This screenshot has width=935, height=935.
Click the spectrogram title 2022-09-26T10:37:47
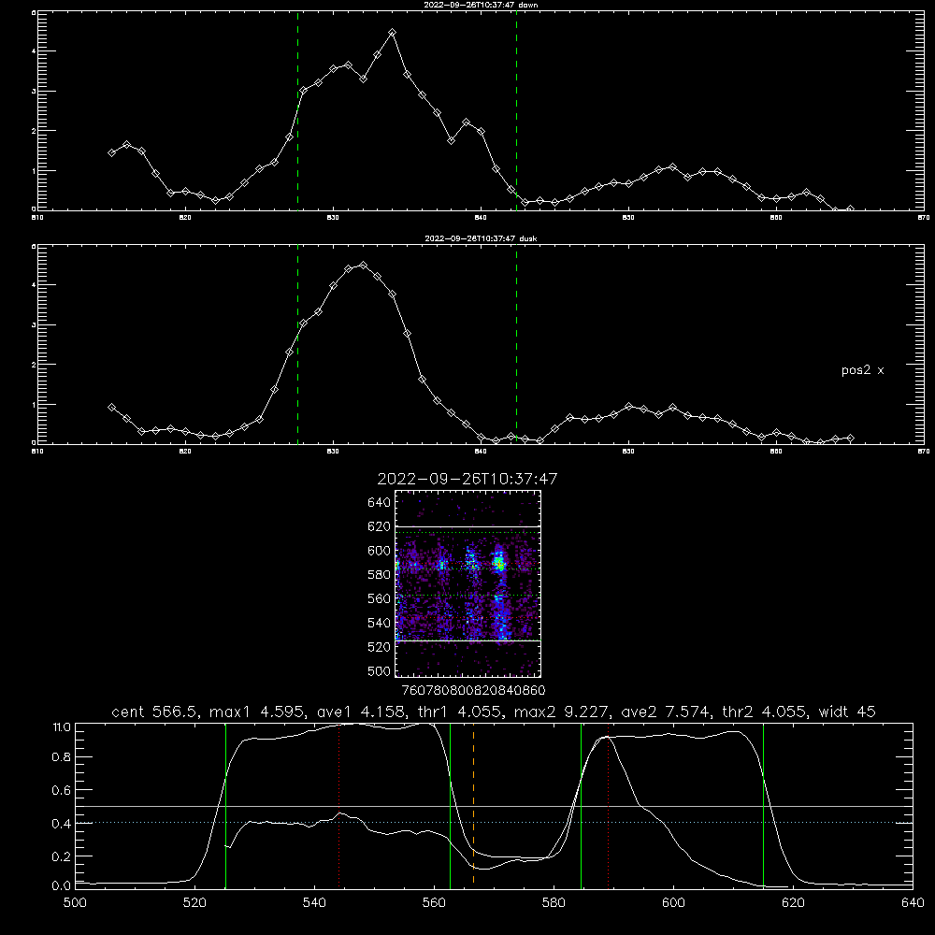coord(467,479)
